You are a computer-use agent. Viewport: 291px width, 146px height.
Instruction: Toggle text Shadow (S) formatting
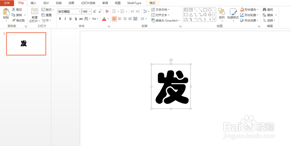76,19
